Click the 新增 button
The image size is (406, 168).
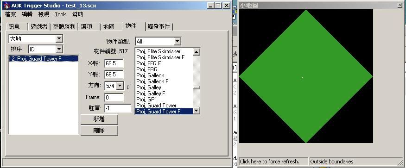point(99,119)
